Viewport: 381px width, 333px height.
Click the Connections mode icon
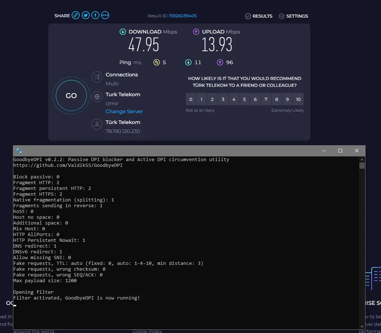[97, 77]
